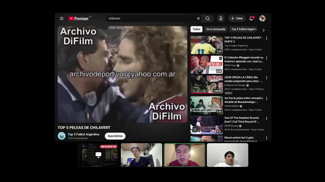
Task: Select the Todos filter chip
Action: pos(196,29)
